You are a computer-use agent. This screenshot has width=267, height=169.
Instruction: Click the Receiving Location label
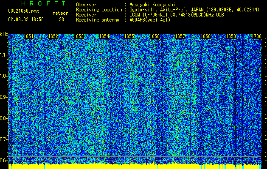pos(99,10)
